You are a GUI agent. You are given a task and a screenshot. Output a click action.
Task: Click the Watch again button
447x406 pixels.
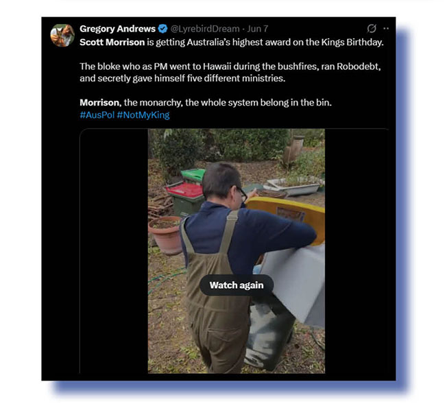coord(237,285)
